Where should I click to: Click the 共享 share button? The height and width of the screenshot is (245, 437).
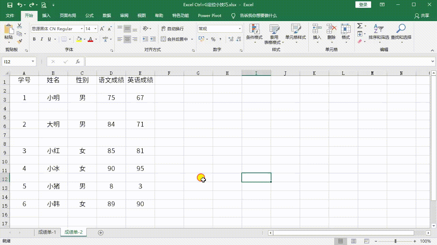(x=422, y=16)
